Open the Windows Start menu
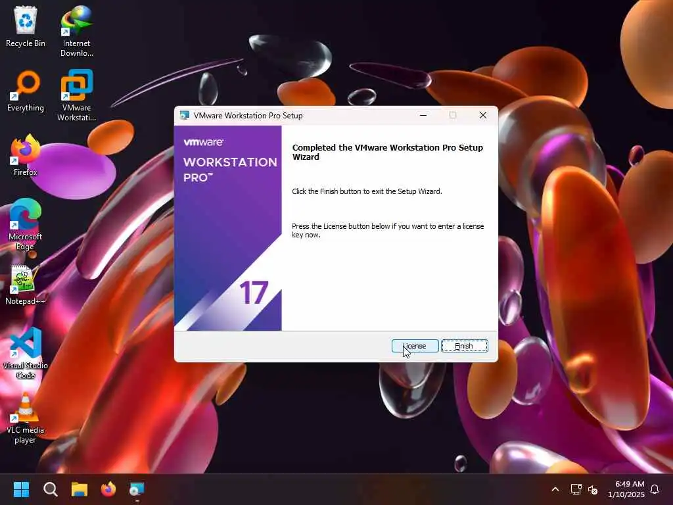Screen dimensions: 673x505 (21, 489)
